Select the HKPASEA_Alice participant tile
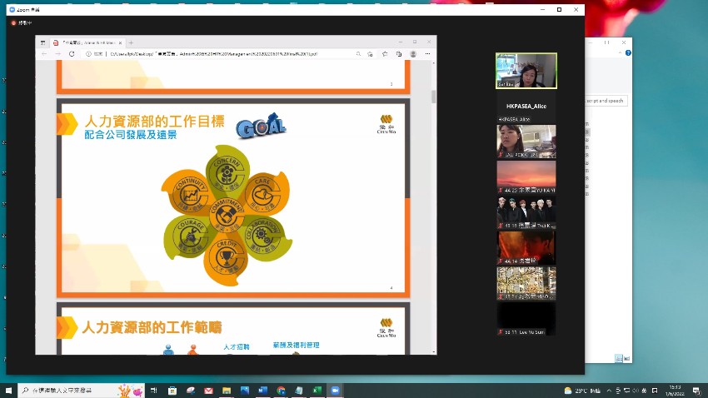Screen dimensions: 708x398 (526, 107)
